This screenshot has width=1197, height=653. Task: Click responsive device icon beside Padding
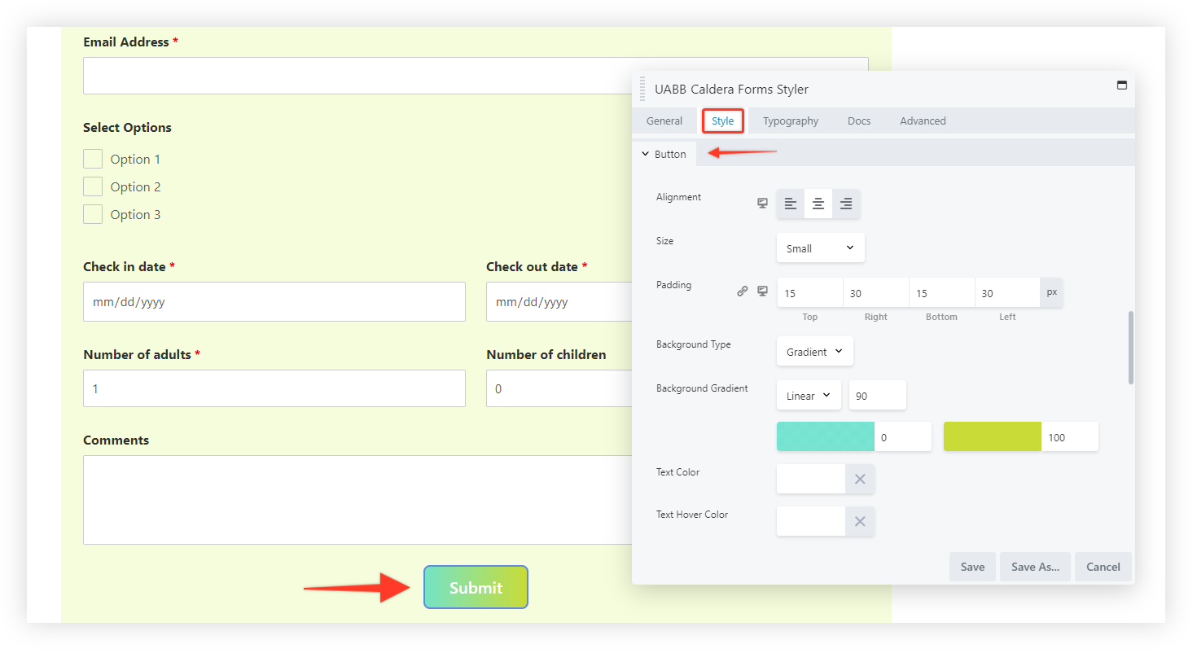click(x=762, y=291)
